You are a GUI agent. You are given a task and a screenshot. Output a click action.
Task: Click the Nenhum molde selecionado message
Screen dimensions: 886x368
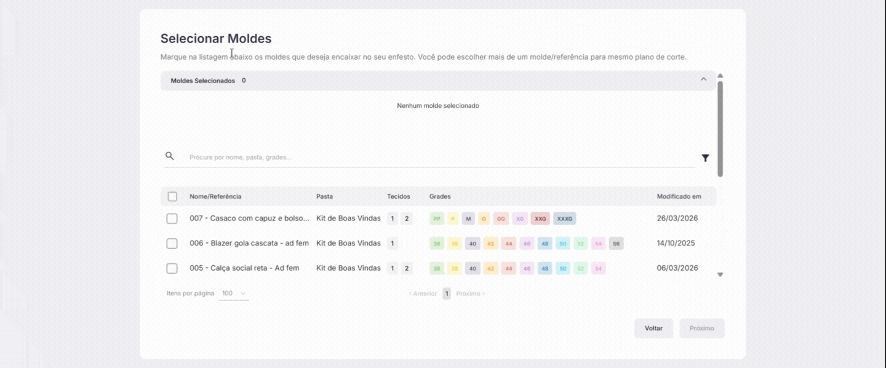(438, 106)
